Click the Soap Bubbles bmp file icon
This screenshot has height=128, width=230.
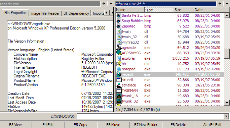point(119,21)
